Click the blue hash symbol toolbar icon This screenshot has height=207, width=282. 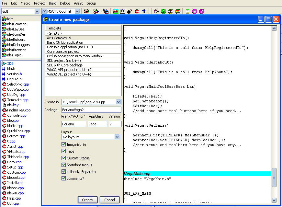point(144,11)
